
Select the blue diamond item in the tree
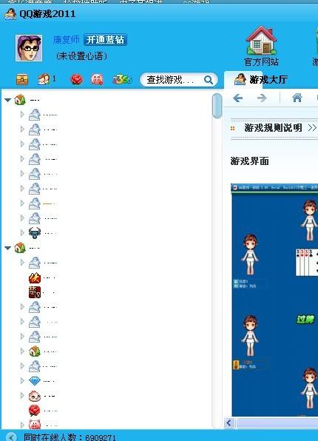click(35, 381)
